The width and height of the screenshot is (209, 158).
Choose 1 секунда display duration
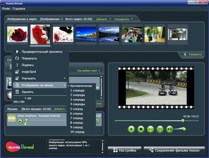(x=77, y=90)
